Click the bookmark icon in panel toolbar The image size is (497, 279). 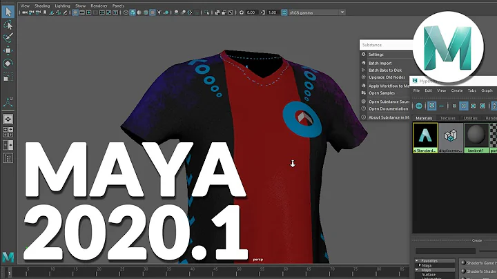[x=45, y=12]
